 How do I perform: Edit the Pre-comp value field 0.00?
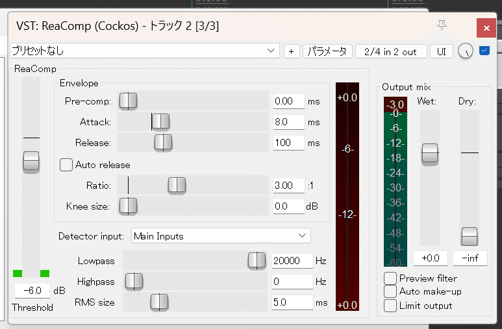pos(288,101)
